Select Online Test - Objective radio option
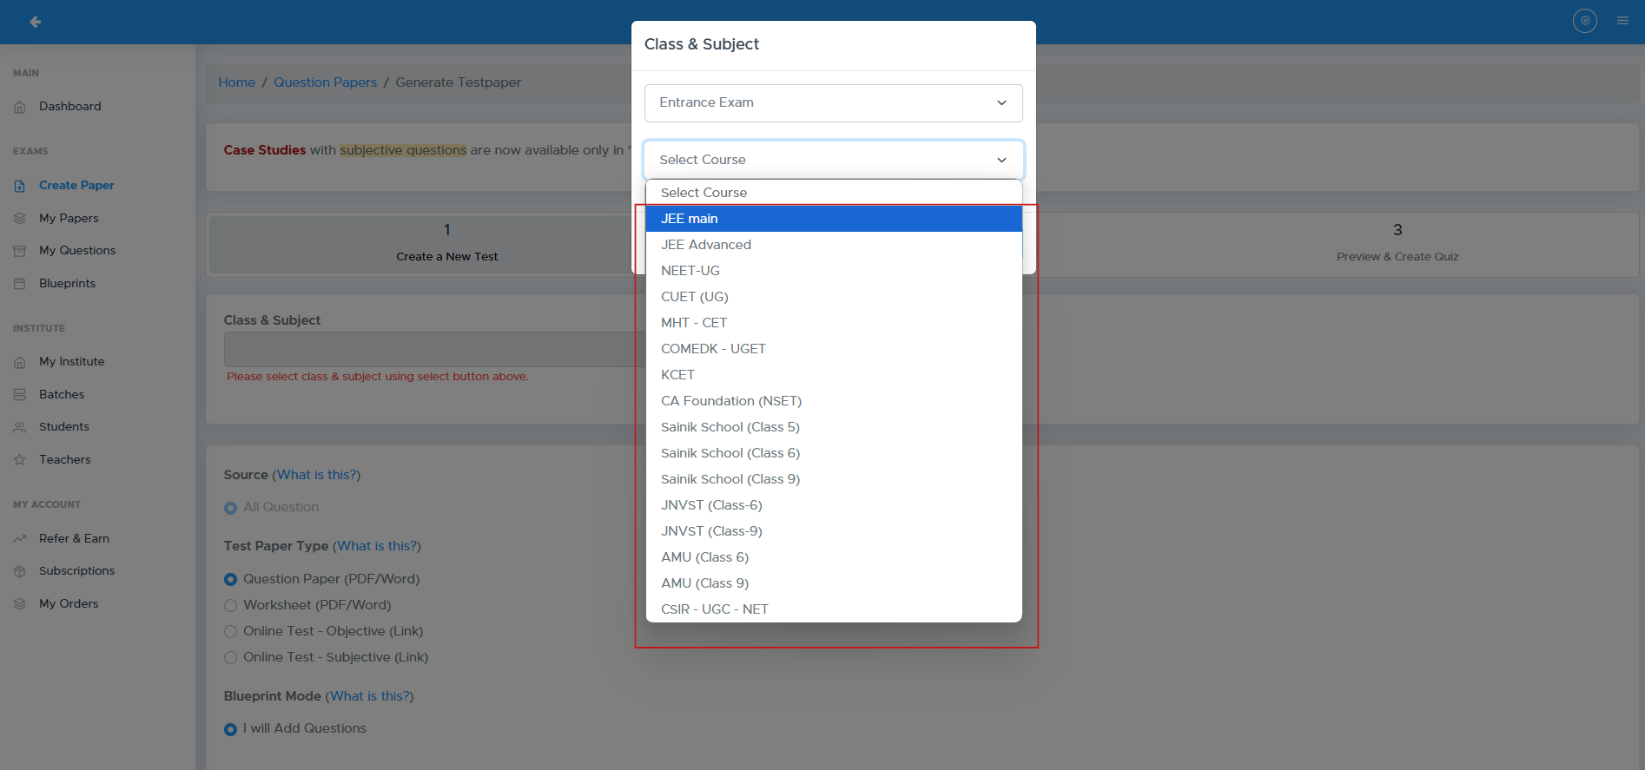The height and width of the screenshot is (770, 1645). pyautogui.click(x=231, y=632)
